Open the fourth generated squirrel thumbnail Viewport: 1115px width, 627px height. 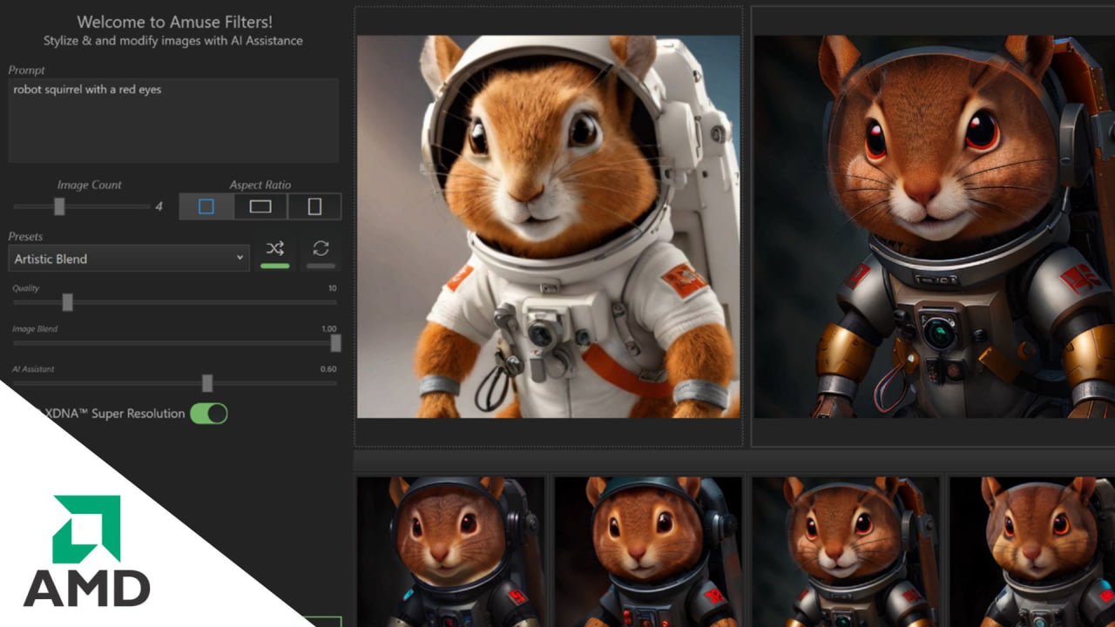tap(1032, 551)
